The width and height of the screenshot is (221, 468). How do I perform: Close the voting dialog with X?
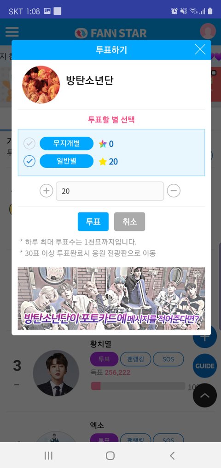click(200, 49)
